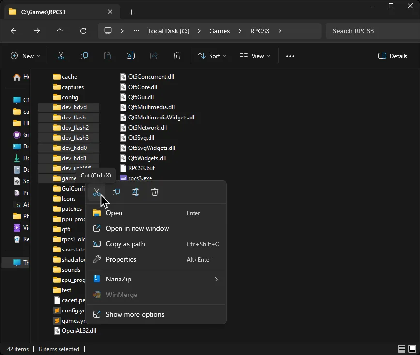Click the Search RPCS3 input field
Viewport: 420px width, 355px height.
pyautogui.click(x=370, y=31)
